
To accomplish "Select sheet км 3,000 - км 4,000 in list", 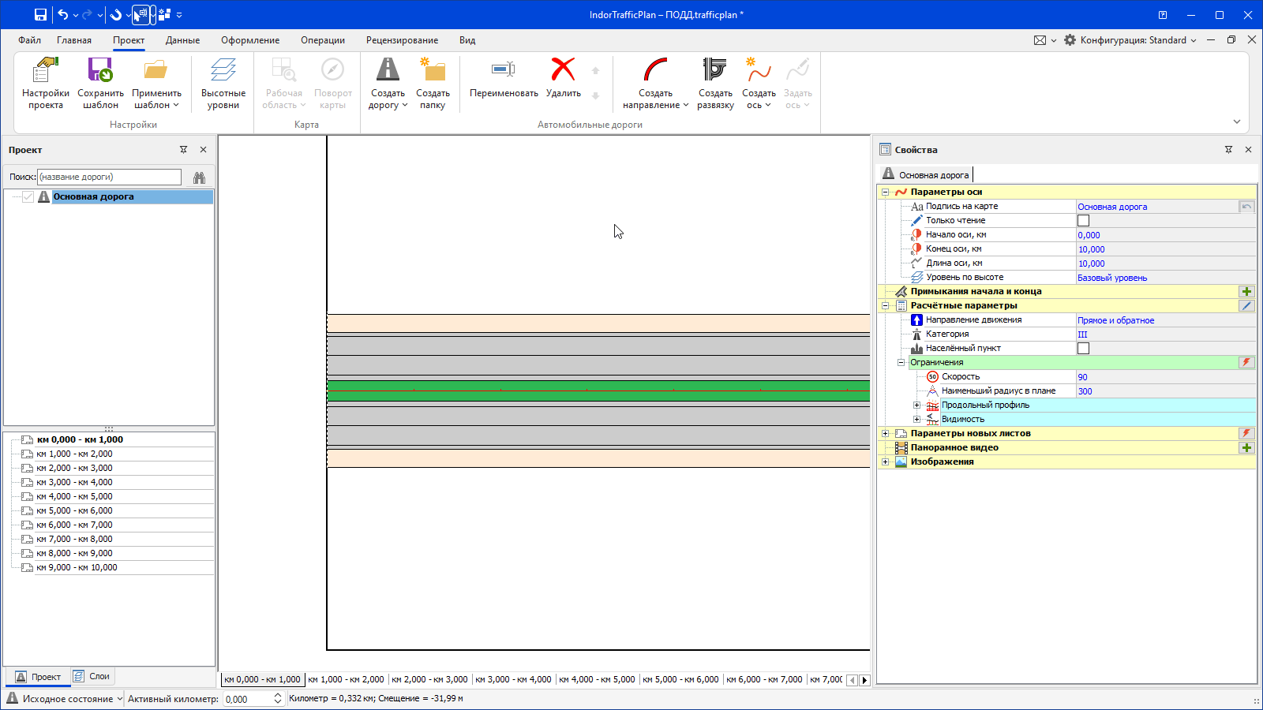I will click(74, 483).
